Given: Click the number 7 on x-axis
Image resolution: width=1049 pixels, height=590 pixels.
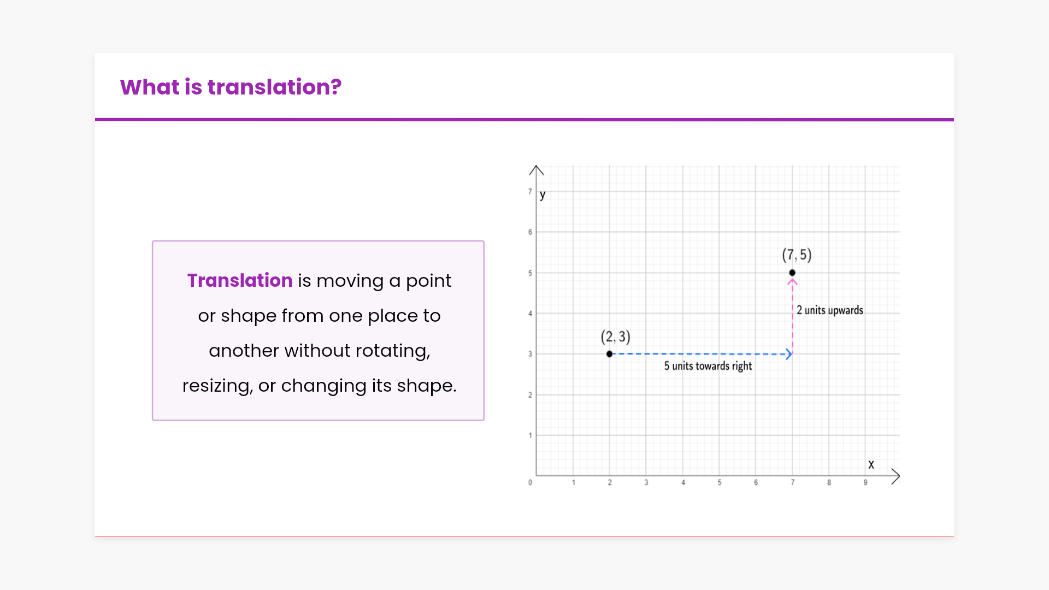Looking at the screenshot, I should (x=792, y=482).
